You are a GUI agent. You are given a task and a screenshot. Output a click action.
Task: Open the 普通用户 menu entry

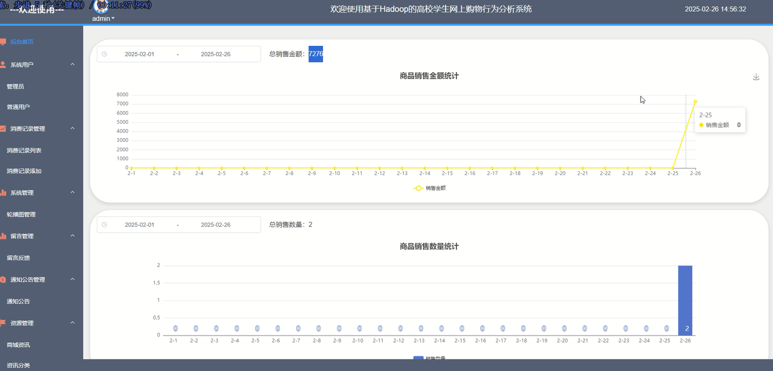[18, 107]
